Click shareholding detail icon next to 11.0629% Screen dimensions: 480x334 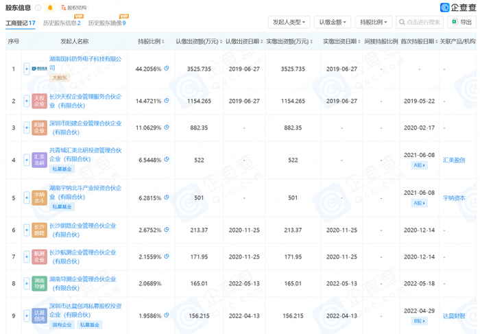167,127
